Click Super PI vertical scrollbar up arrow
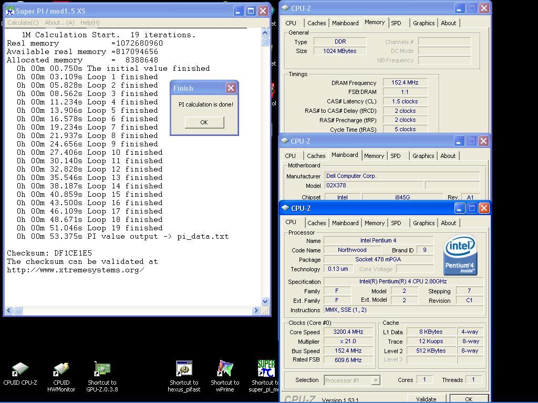The height and width of the screenshot is (403, 538). click(265, 33)
